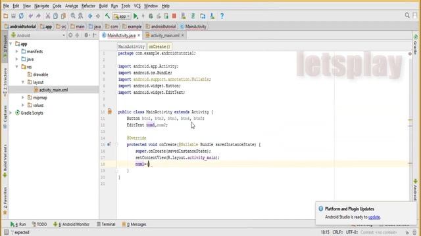The height and width of the screenshot is (236, 421).
Task: Toggle the Project side panel tab
Action: pyautogui.click(x=5, y=47)
